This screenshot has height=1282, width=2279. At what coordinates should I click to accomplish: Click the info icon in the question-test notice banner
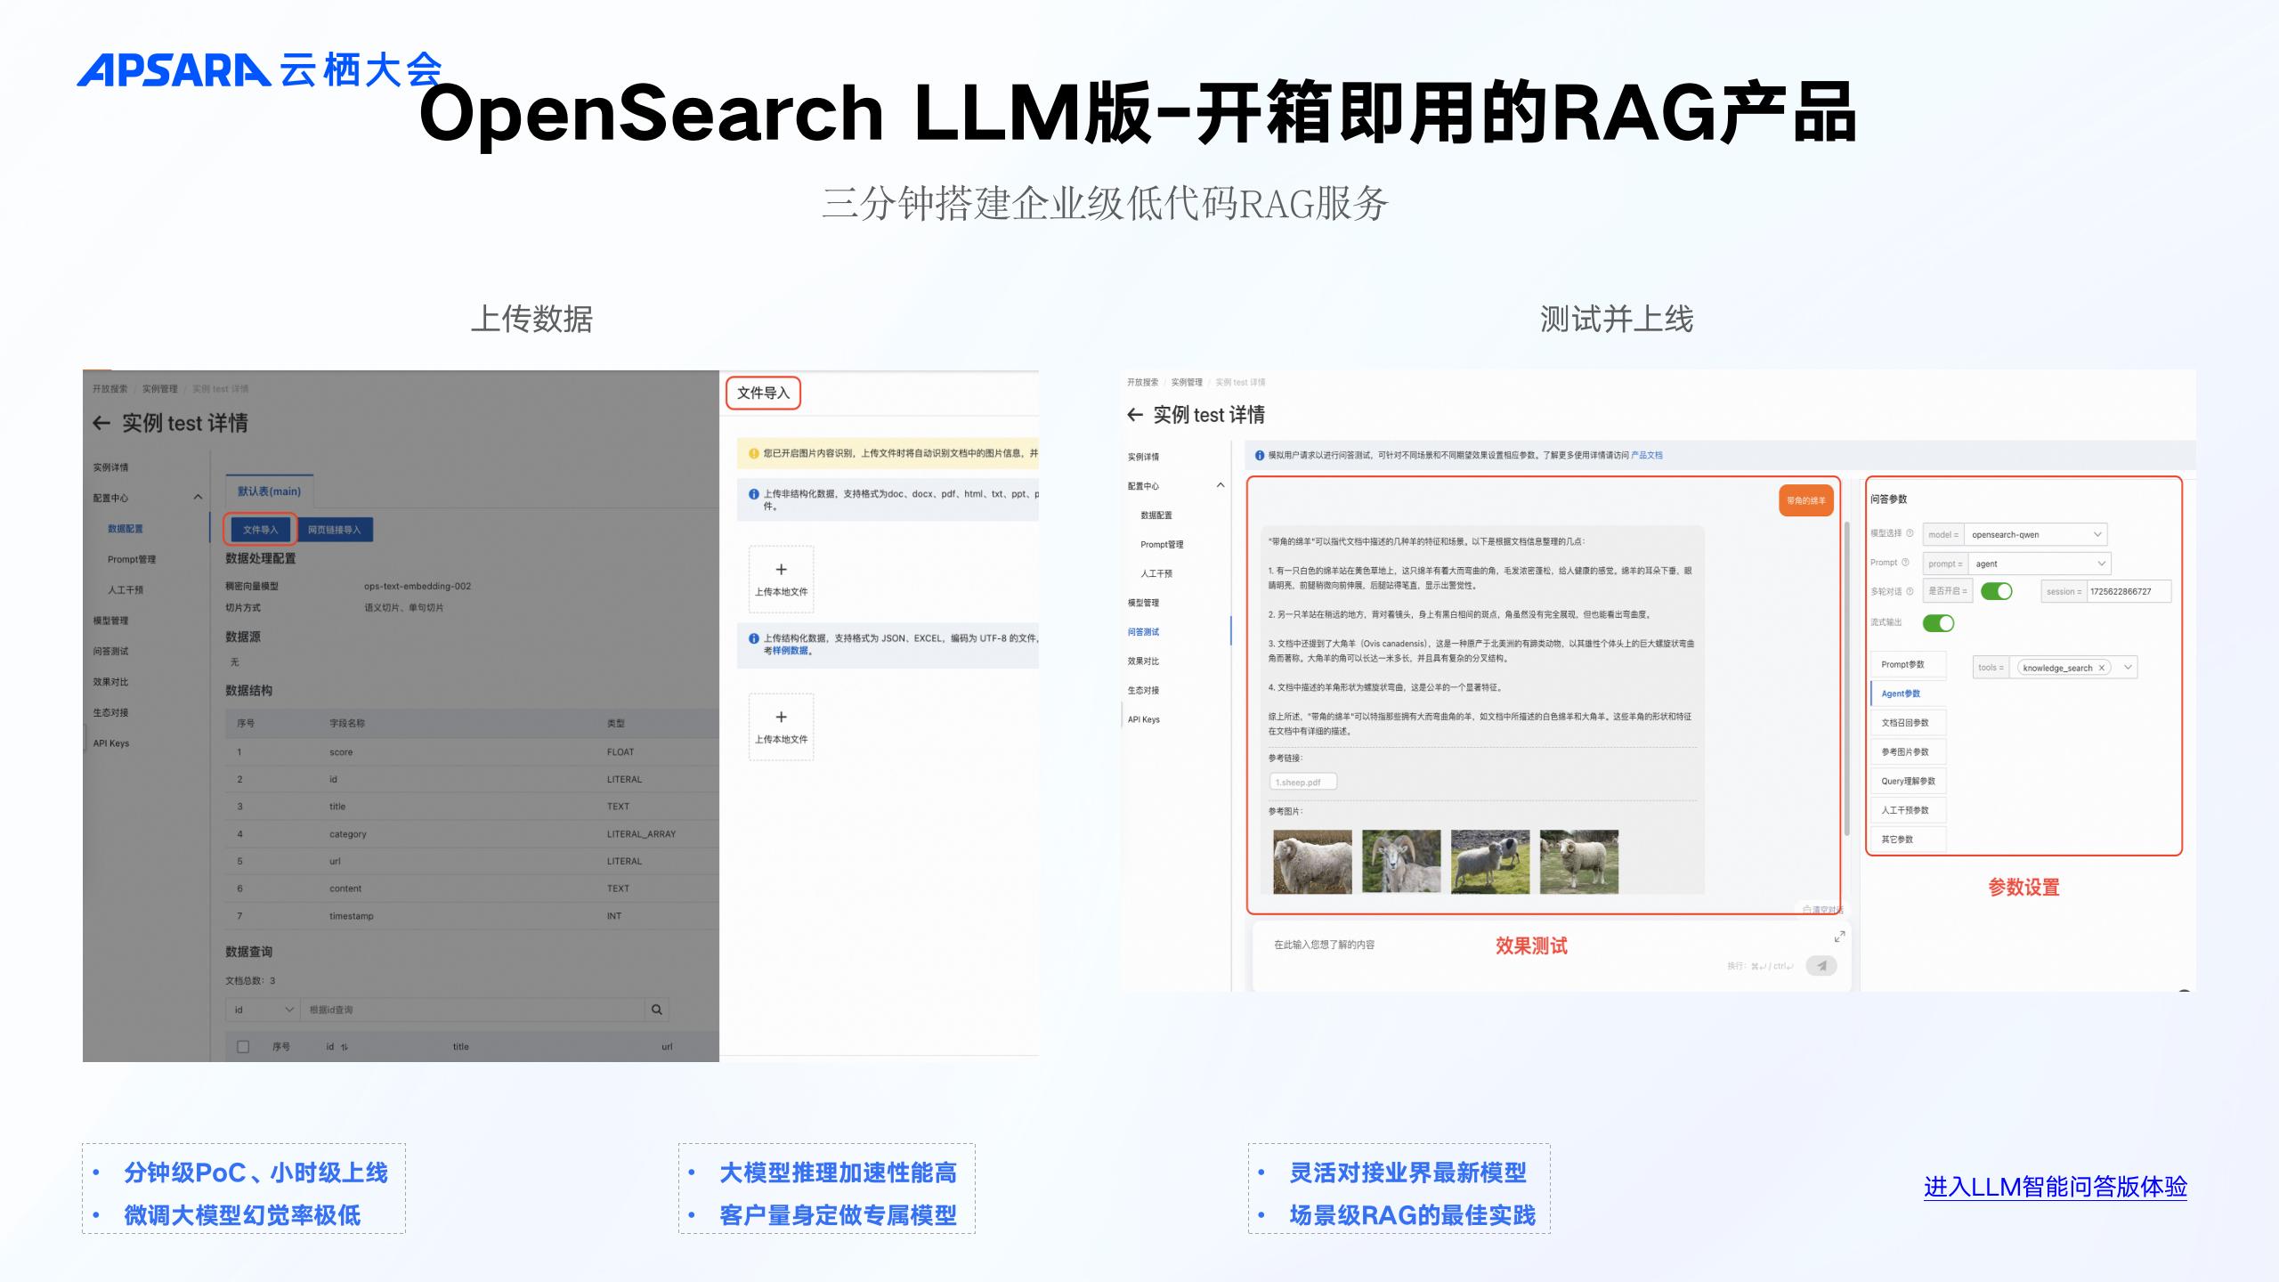click(x=1258, y=455)
